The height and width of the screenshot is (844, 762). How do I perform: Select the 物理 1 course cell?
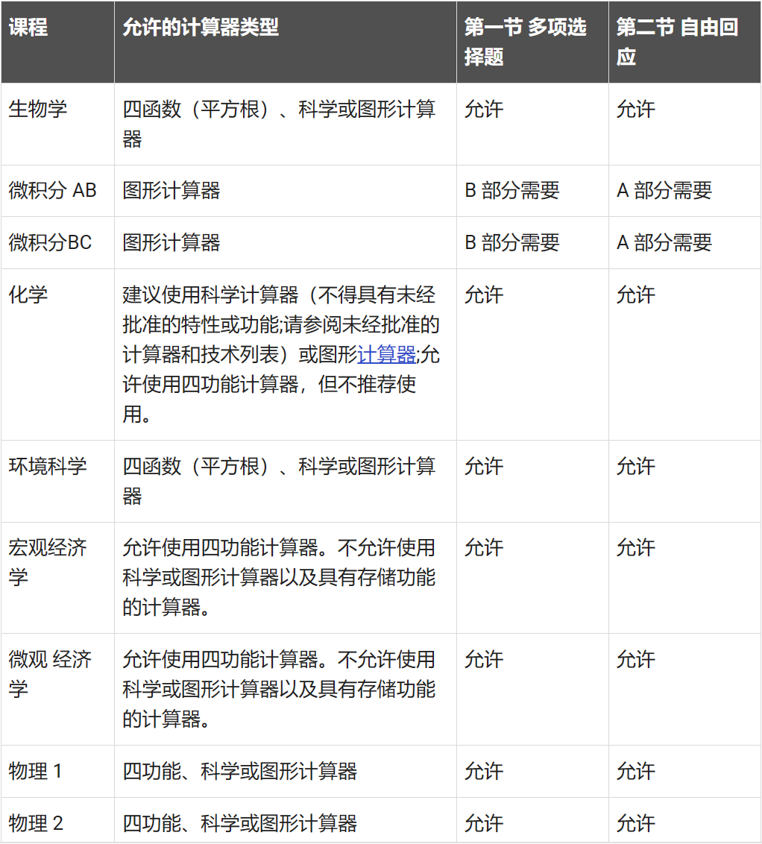(x=36, y=771)
